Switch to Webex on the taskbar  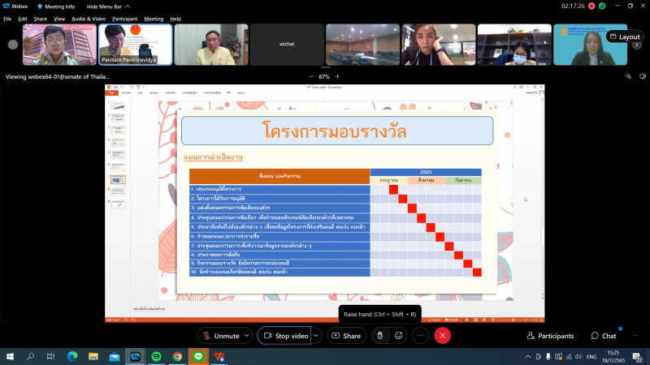click(x=135, y=356)
